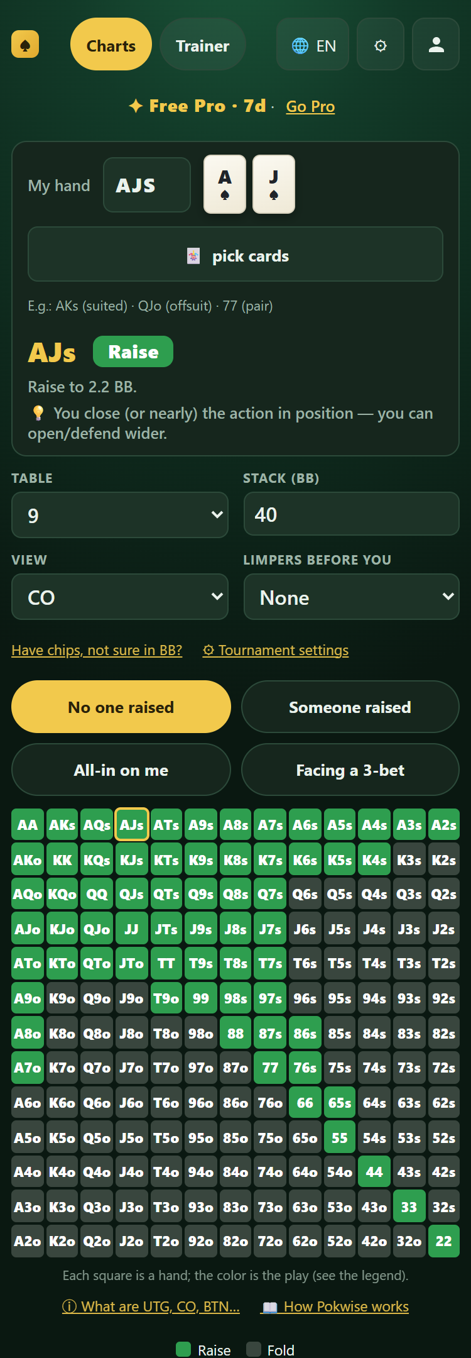The image size is (471, 1358).
Task: Click the Jack of spades card
Action: pyautogui.click(x=274, y=184)
